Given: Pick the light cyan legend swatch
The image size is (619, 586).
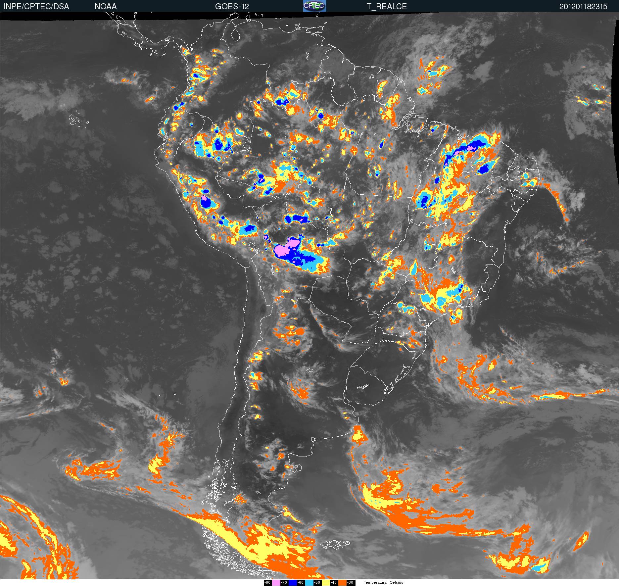Looking at the screenshot, I should pos(309,583).
